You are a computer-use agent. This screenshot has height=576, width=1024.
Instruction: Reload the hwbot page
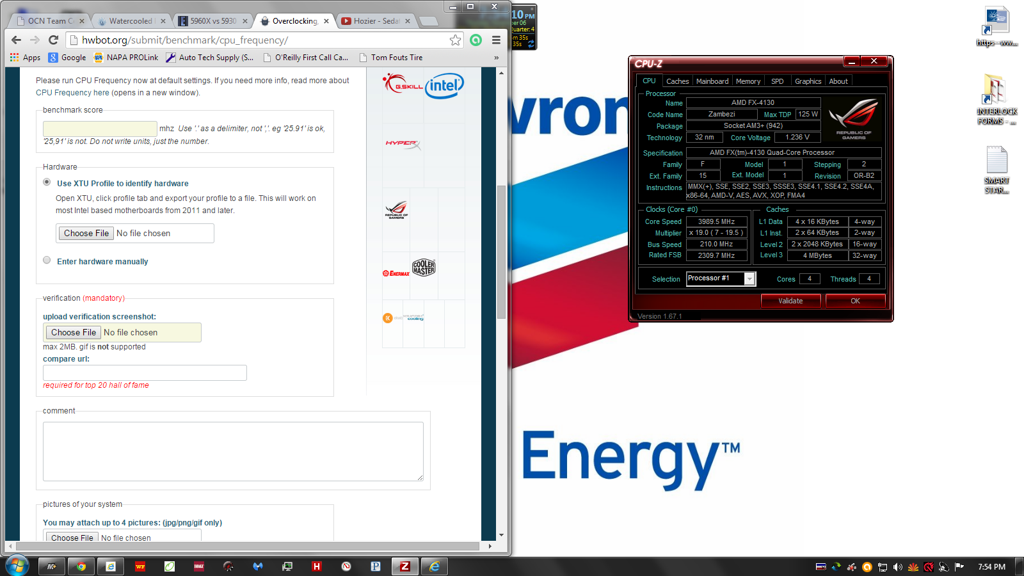[x=53, y=40]
